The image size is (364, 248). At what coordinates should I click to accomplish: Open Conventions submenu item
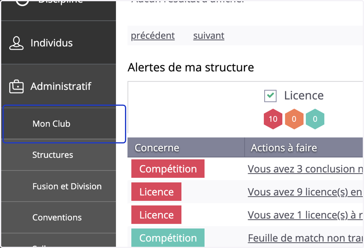[59, 217]
